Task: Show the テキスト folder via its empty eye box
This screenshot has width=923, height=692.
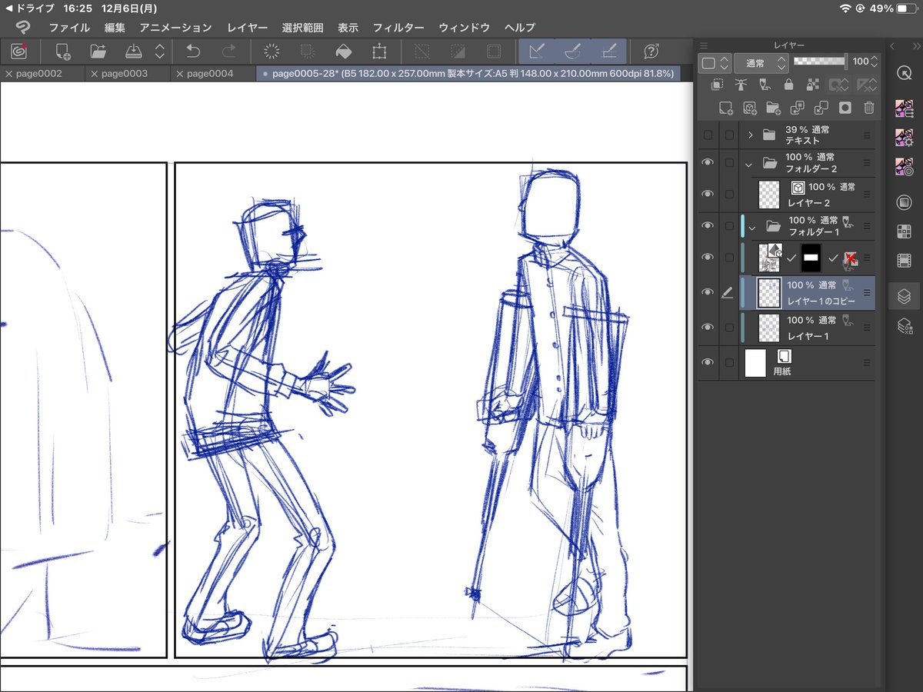Action: (x=708, y=135)
